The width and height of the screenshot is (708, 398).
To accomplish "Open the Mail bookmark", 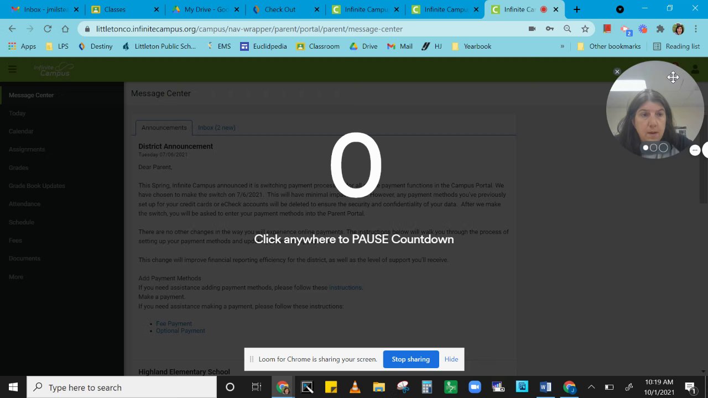I will (x=400, y=46).
